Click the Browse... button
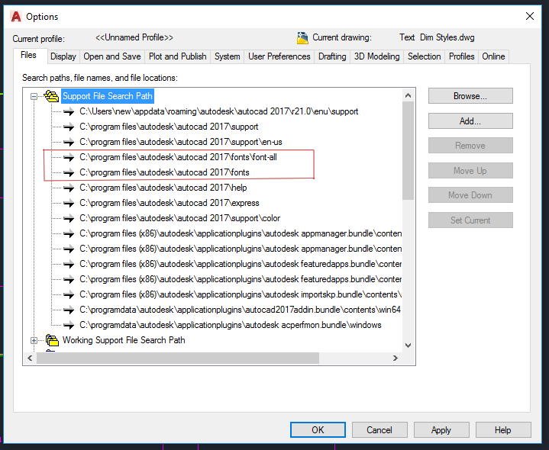549x450 pixels. tap(470, 96)
